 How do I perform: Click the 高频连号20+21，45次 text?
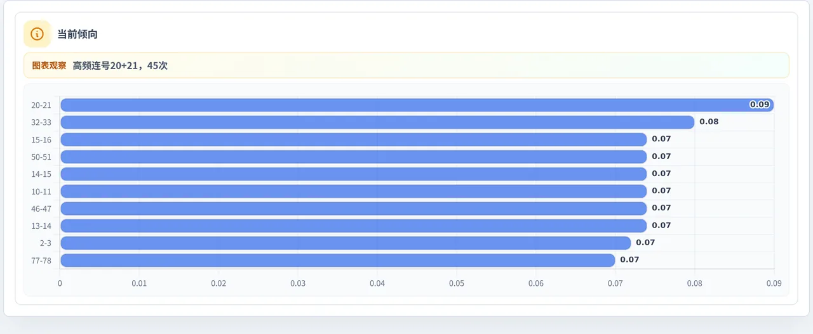(x=120, y=65)
